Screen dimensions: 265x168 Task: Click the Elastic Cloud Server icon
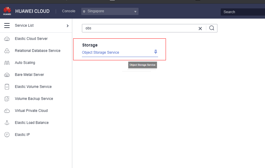point(7,39)
